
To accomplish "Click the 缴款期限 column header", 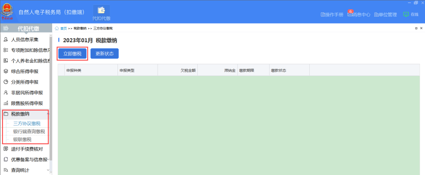I will pos(253,70).
